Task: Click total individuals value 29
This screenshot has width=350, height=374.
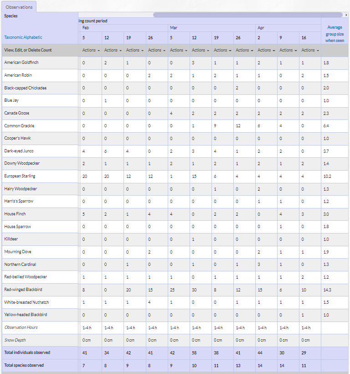Action: pos(304,353)
